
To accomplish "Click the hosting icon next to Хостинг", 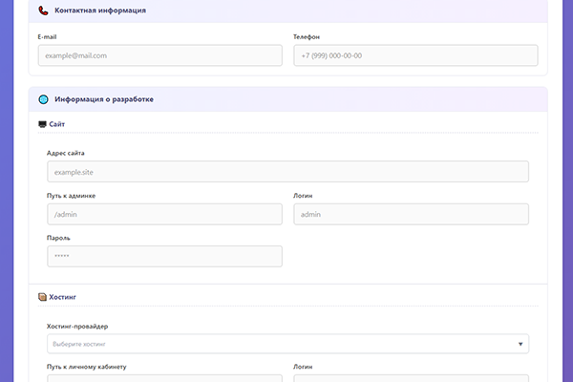I will coord(42,297).
